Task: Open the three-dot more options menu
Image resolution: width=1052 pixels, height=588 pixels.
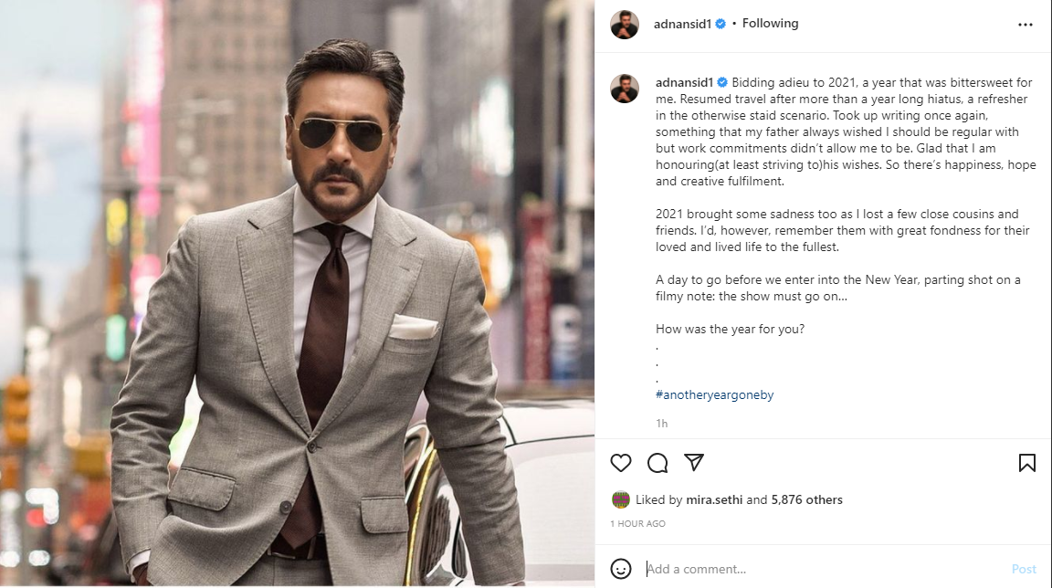Action: [x=1026, y=25]
